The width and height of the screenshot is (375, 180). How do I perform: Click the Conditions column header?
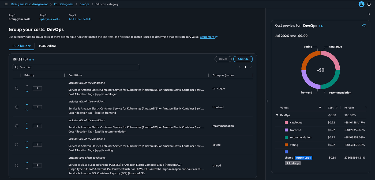tap(76, 75)
